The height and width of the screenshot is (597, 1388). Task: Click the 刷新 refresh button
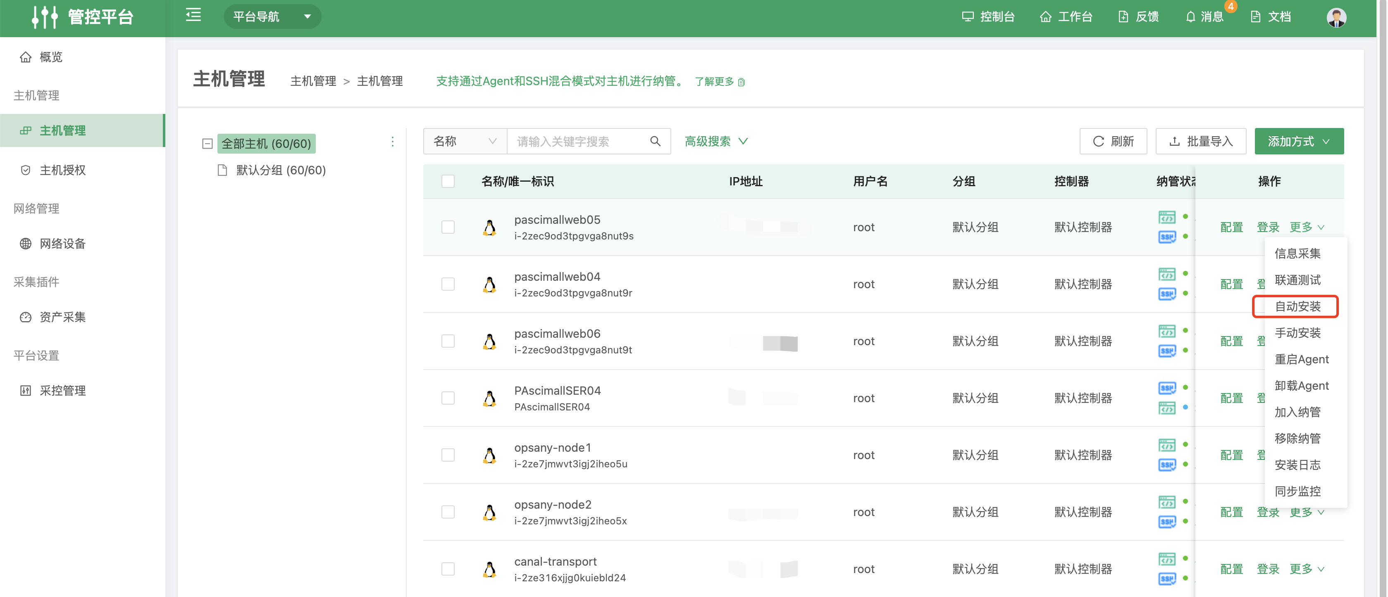[x=1113, y=141]
